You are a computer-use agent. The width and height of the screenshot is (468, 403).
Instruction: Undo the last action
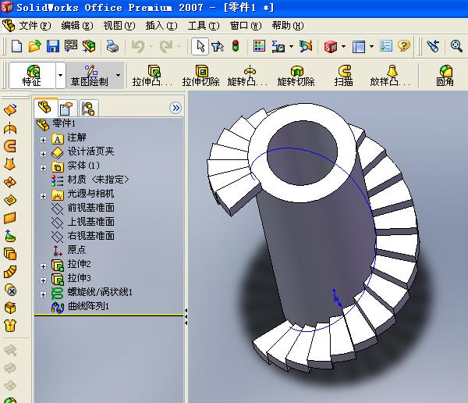(138, 46)
